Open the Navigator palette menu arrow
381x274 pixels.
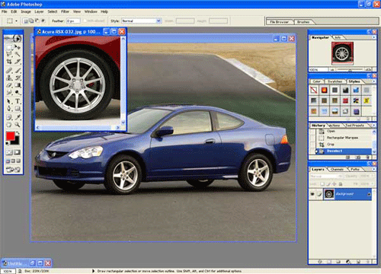(x=373, y=37)
